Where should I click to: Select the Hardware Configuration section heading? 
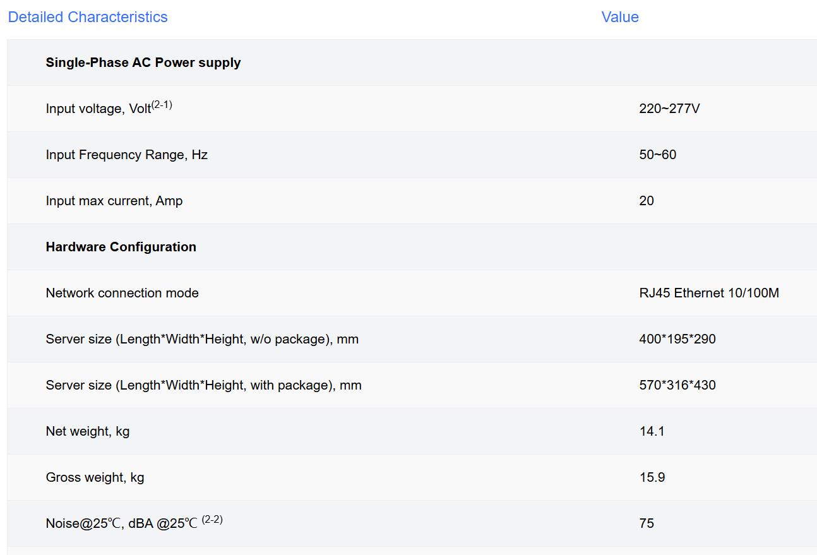(x=121, y=247)
